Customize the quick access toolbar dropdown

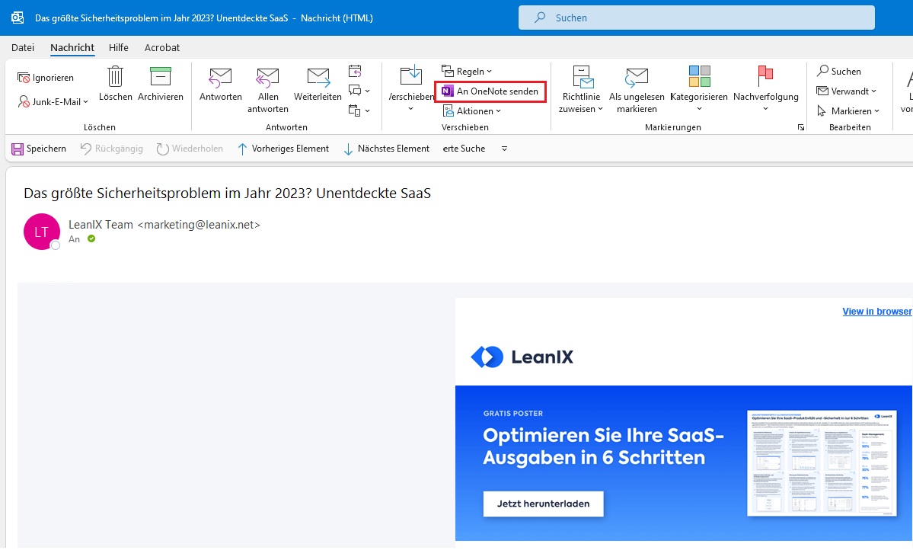click(x=504, y=149)
